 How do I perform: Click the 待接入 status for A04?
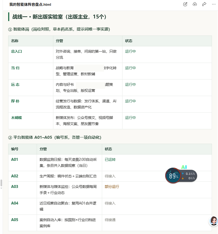point(110,203)
